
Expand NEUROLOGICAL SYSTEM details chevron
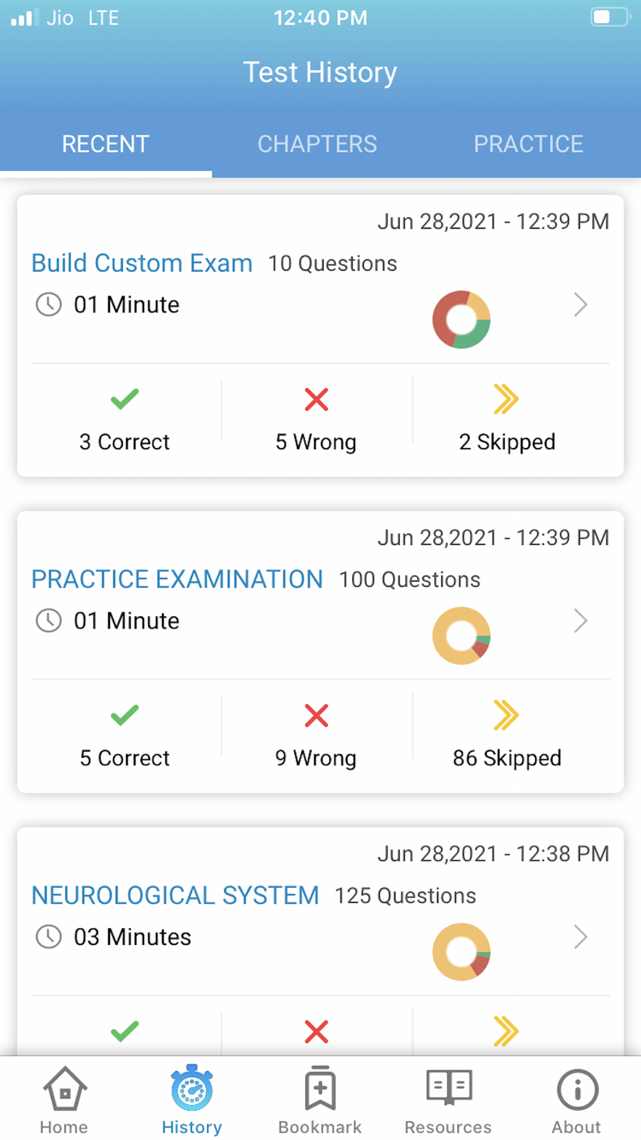(581, 937)
